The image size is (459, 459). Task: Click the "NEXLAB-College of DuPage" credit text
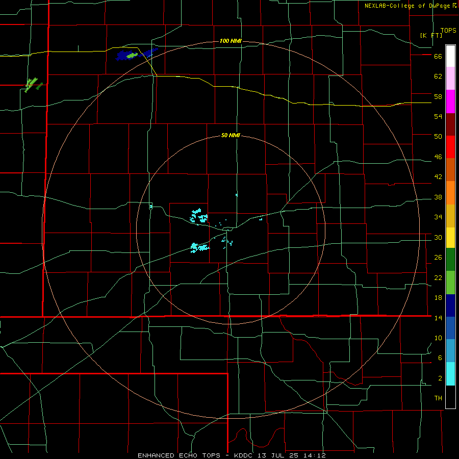(407, 6)
